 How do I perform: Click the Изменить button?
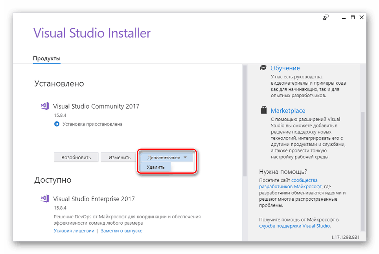120,157
